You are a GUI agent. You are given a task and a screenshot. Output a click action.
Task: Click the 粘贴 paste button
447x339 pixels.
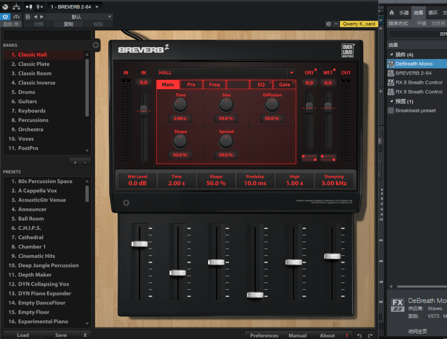pyautogui.click(x=98, y=24)
